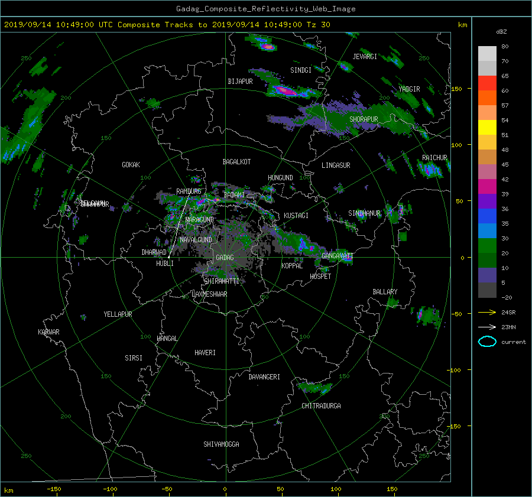Click the dark gray bottom legend swatch
Screen dimensions: 532x497
click(487, 290)
